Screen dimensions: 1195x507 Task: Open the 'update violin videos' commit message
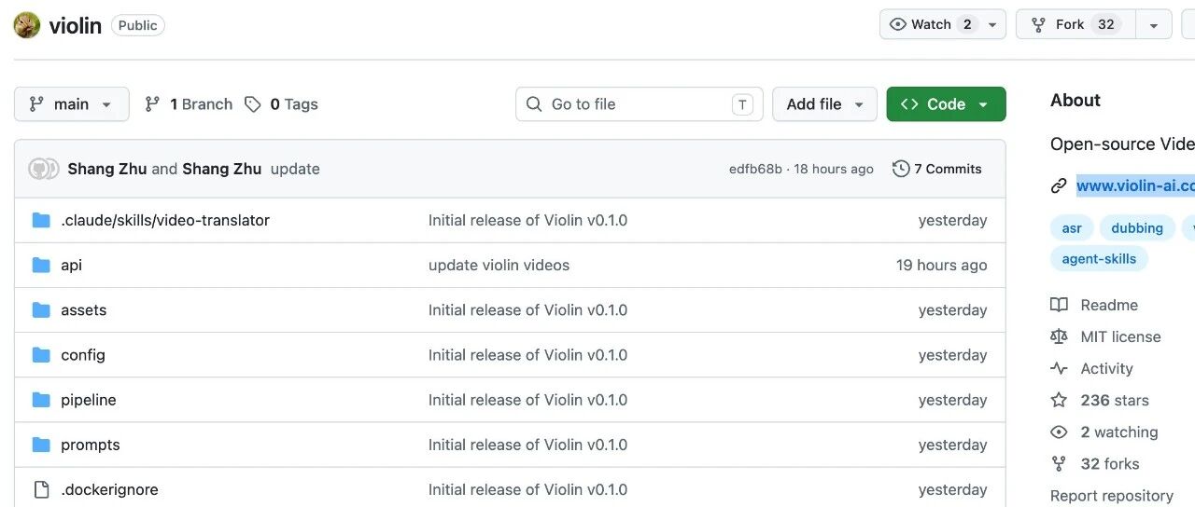click(x=499, y=265)
